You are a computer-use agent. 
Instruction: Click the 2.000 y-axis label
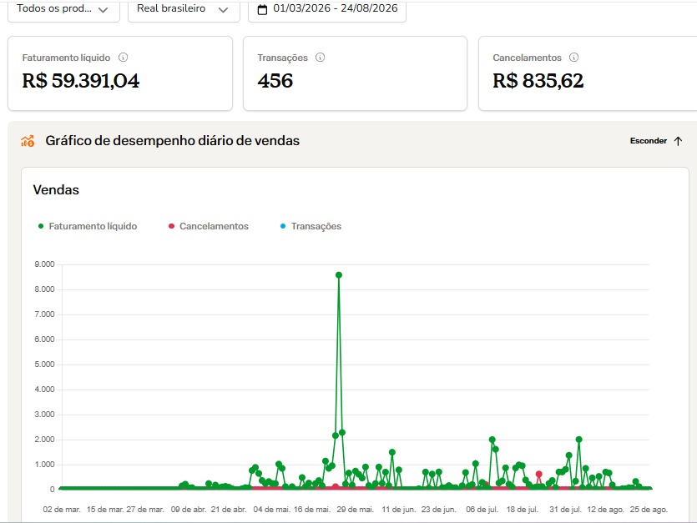[44, 440]
